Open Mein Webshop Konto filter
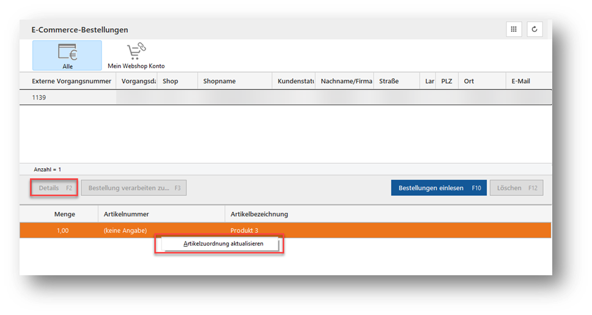The width and height of the screenshot is (592, 315). [x=136, y=55]
